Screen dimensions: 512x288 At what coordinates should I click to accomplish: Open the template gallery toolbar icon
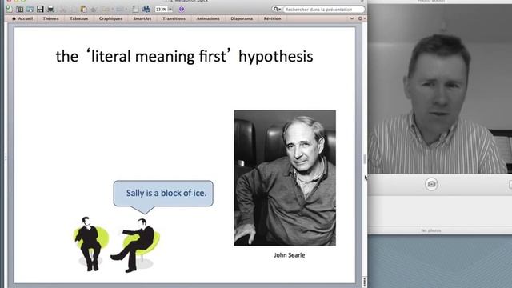click(20, 9)
